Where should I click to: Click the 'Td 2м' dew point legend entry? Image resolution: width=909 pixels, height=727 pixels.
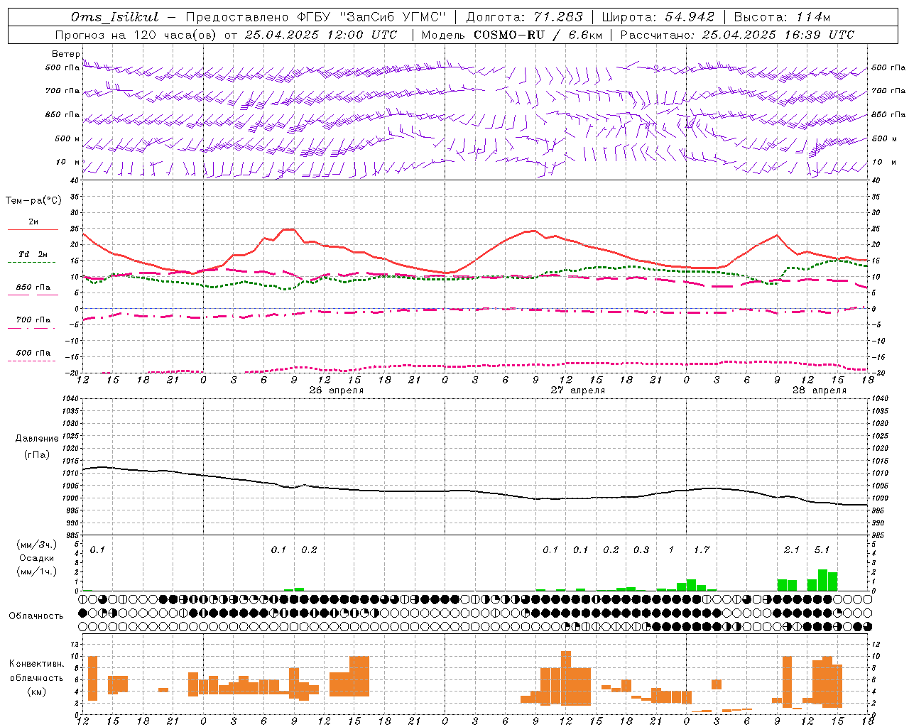tap(33, 254)
